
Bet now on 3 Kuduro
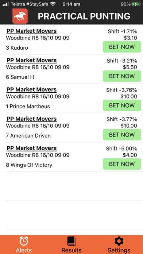pos(122,47)
